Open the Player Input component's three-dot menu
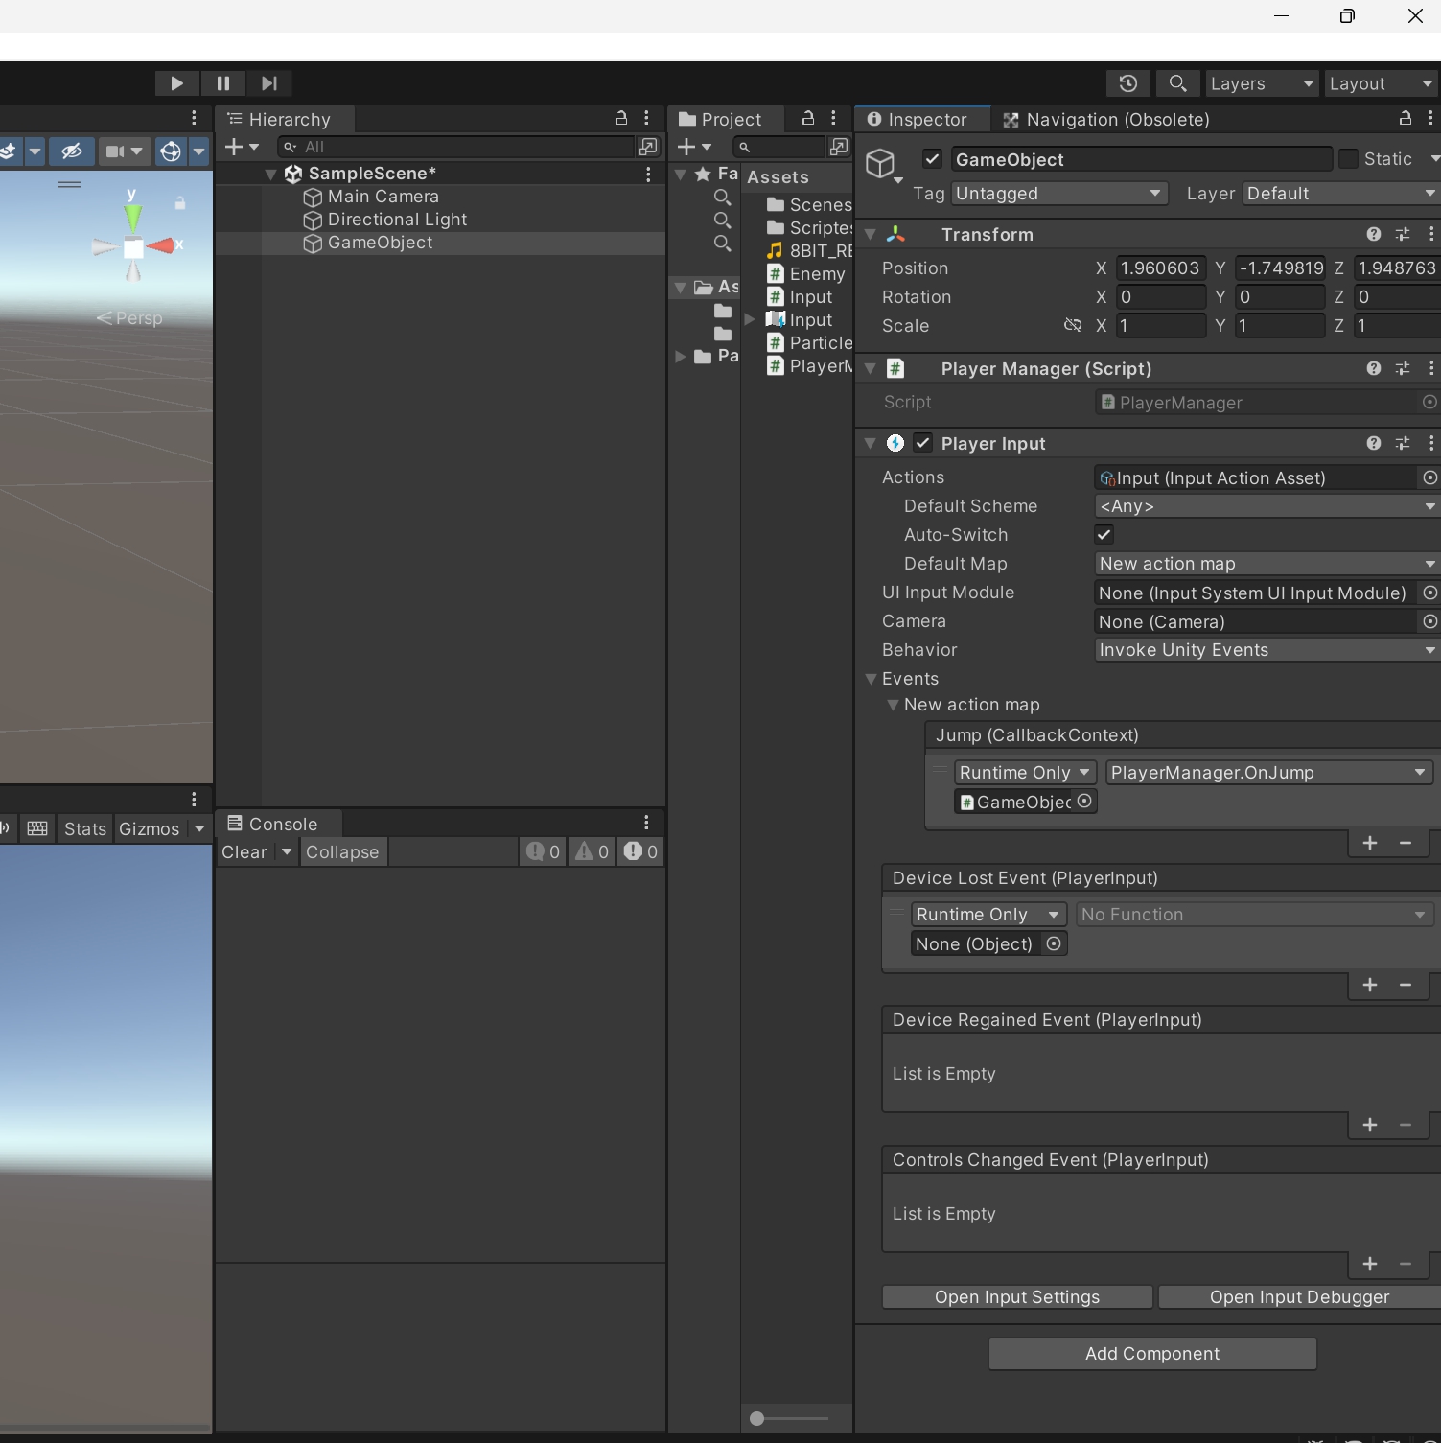 [x=1431, y=443]
